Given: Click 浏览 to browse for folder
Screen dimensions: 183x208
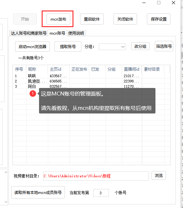Looking at the screenshot, I should click(159, 176).
